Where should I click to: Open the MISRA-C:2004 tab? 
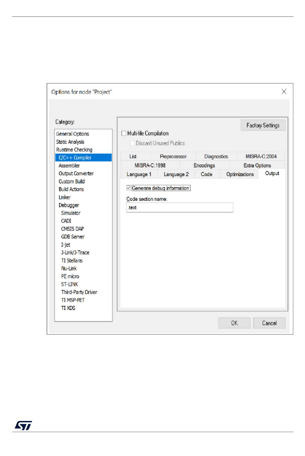261,156
